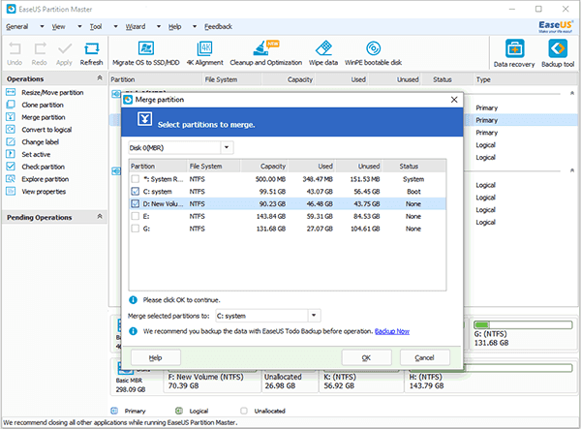The width and height of the screenshot is (581, 429).
Task: Uncheck the C: system partition
Action: tap(136, 192)
